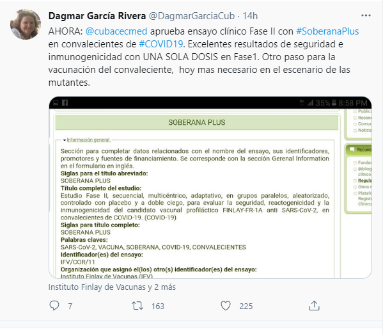Click the @DagmarGarciaCub handle
The width and height of the screenshot is (383, 334).
point(192,16)
